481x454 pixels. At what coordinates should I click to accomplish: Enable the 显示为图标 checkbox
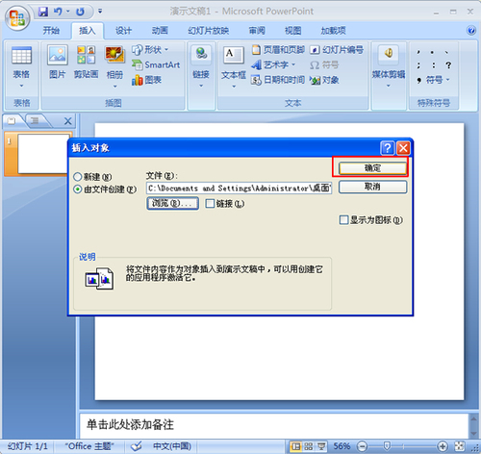pyautogui.click(x=343, y=220)
